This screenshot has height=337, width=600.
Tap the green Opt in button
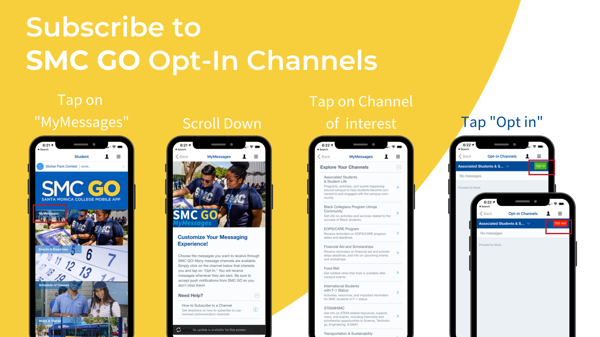pos(540,166)
